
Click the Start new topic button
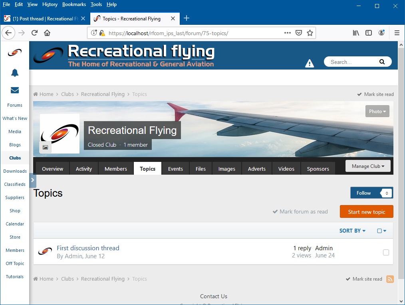pyautogui.click(x=367, y=212)
